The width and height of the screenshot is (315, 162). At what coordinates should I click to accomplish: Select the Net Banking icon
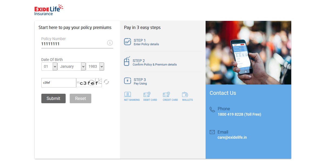click(128, 95)
